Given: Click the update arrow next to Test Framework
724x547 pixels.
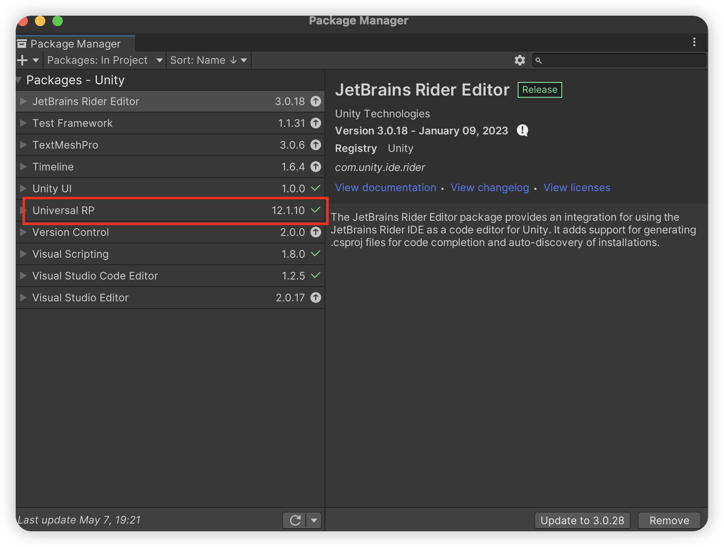Looking at the screenshot, I should (x=316, y=123).
